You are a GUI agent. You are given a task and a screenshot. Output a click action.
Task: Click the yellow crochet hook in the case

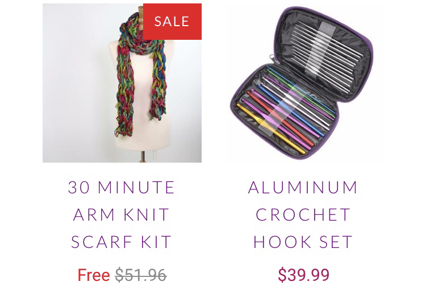(x=270, y=129)
